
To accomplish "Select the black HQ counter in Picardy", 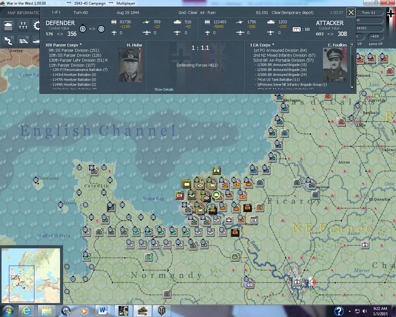I will (247, 208).
